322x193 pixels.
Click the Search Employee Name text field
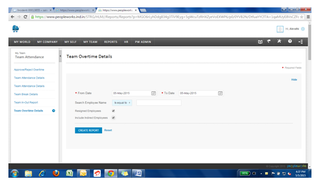[x=159, y=103]
